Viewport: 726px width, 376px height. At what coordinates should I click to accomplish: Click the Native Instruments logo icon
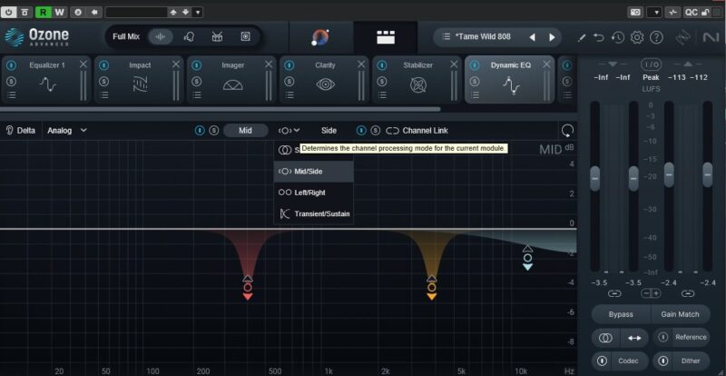[711, 37]
